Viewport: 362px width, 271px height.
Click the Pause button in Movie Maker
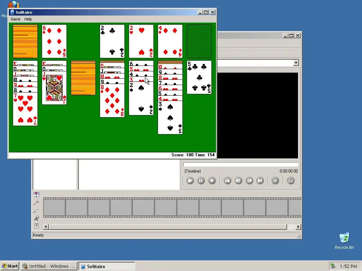click(x=201, y=180)
